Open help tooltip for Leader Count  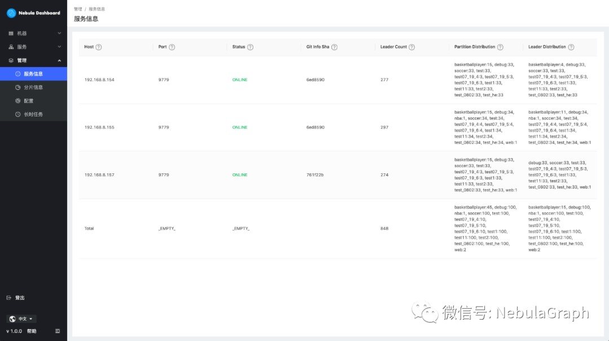412,47
